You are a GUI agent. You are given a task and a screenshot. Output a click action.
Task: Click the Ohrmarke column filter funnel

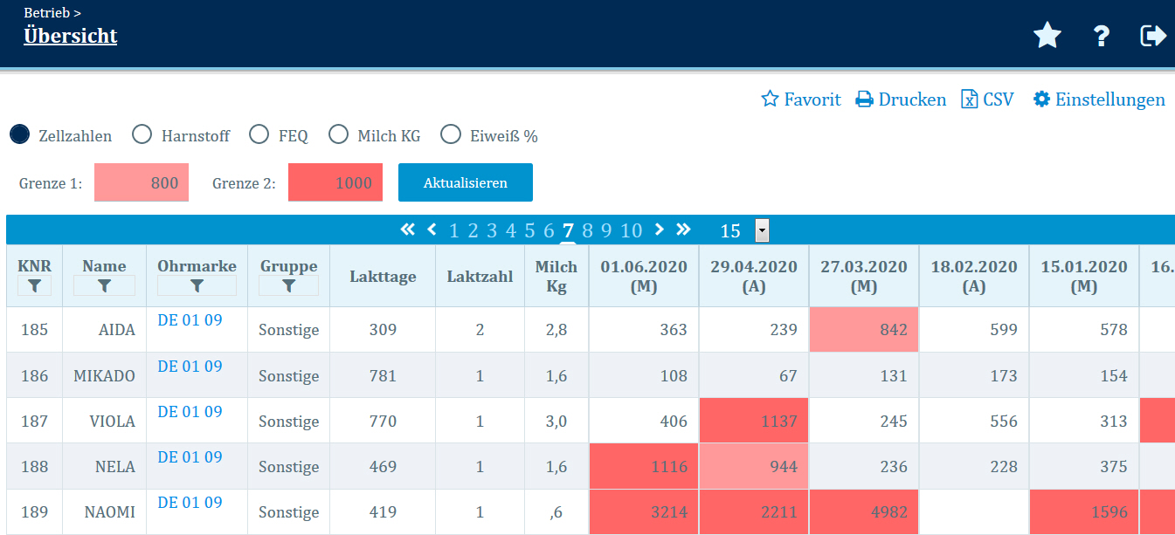(x=197, y=285)
